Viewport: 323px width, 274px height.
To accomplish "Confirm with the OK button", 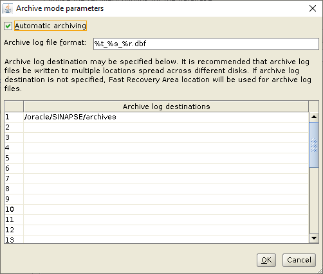I will [x=266, y=260].
